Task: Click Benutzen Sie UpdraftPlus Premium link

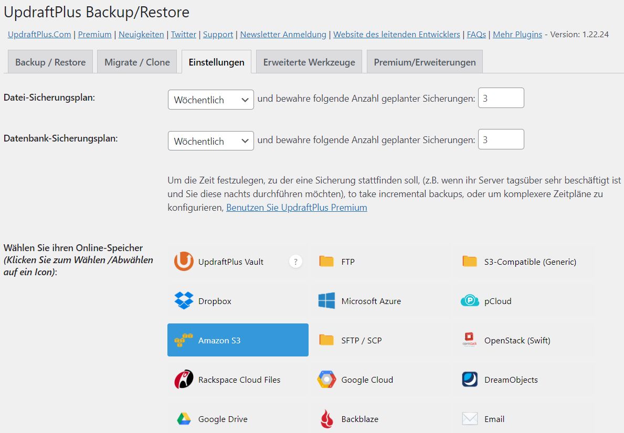Action: coord(297,208)
